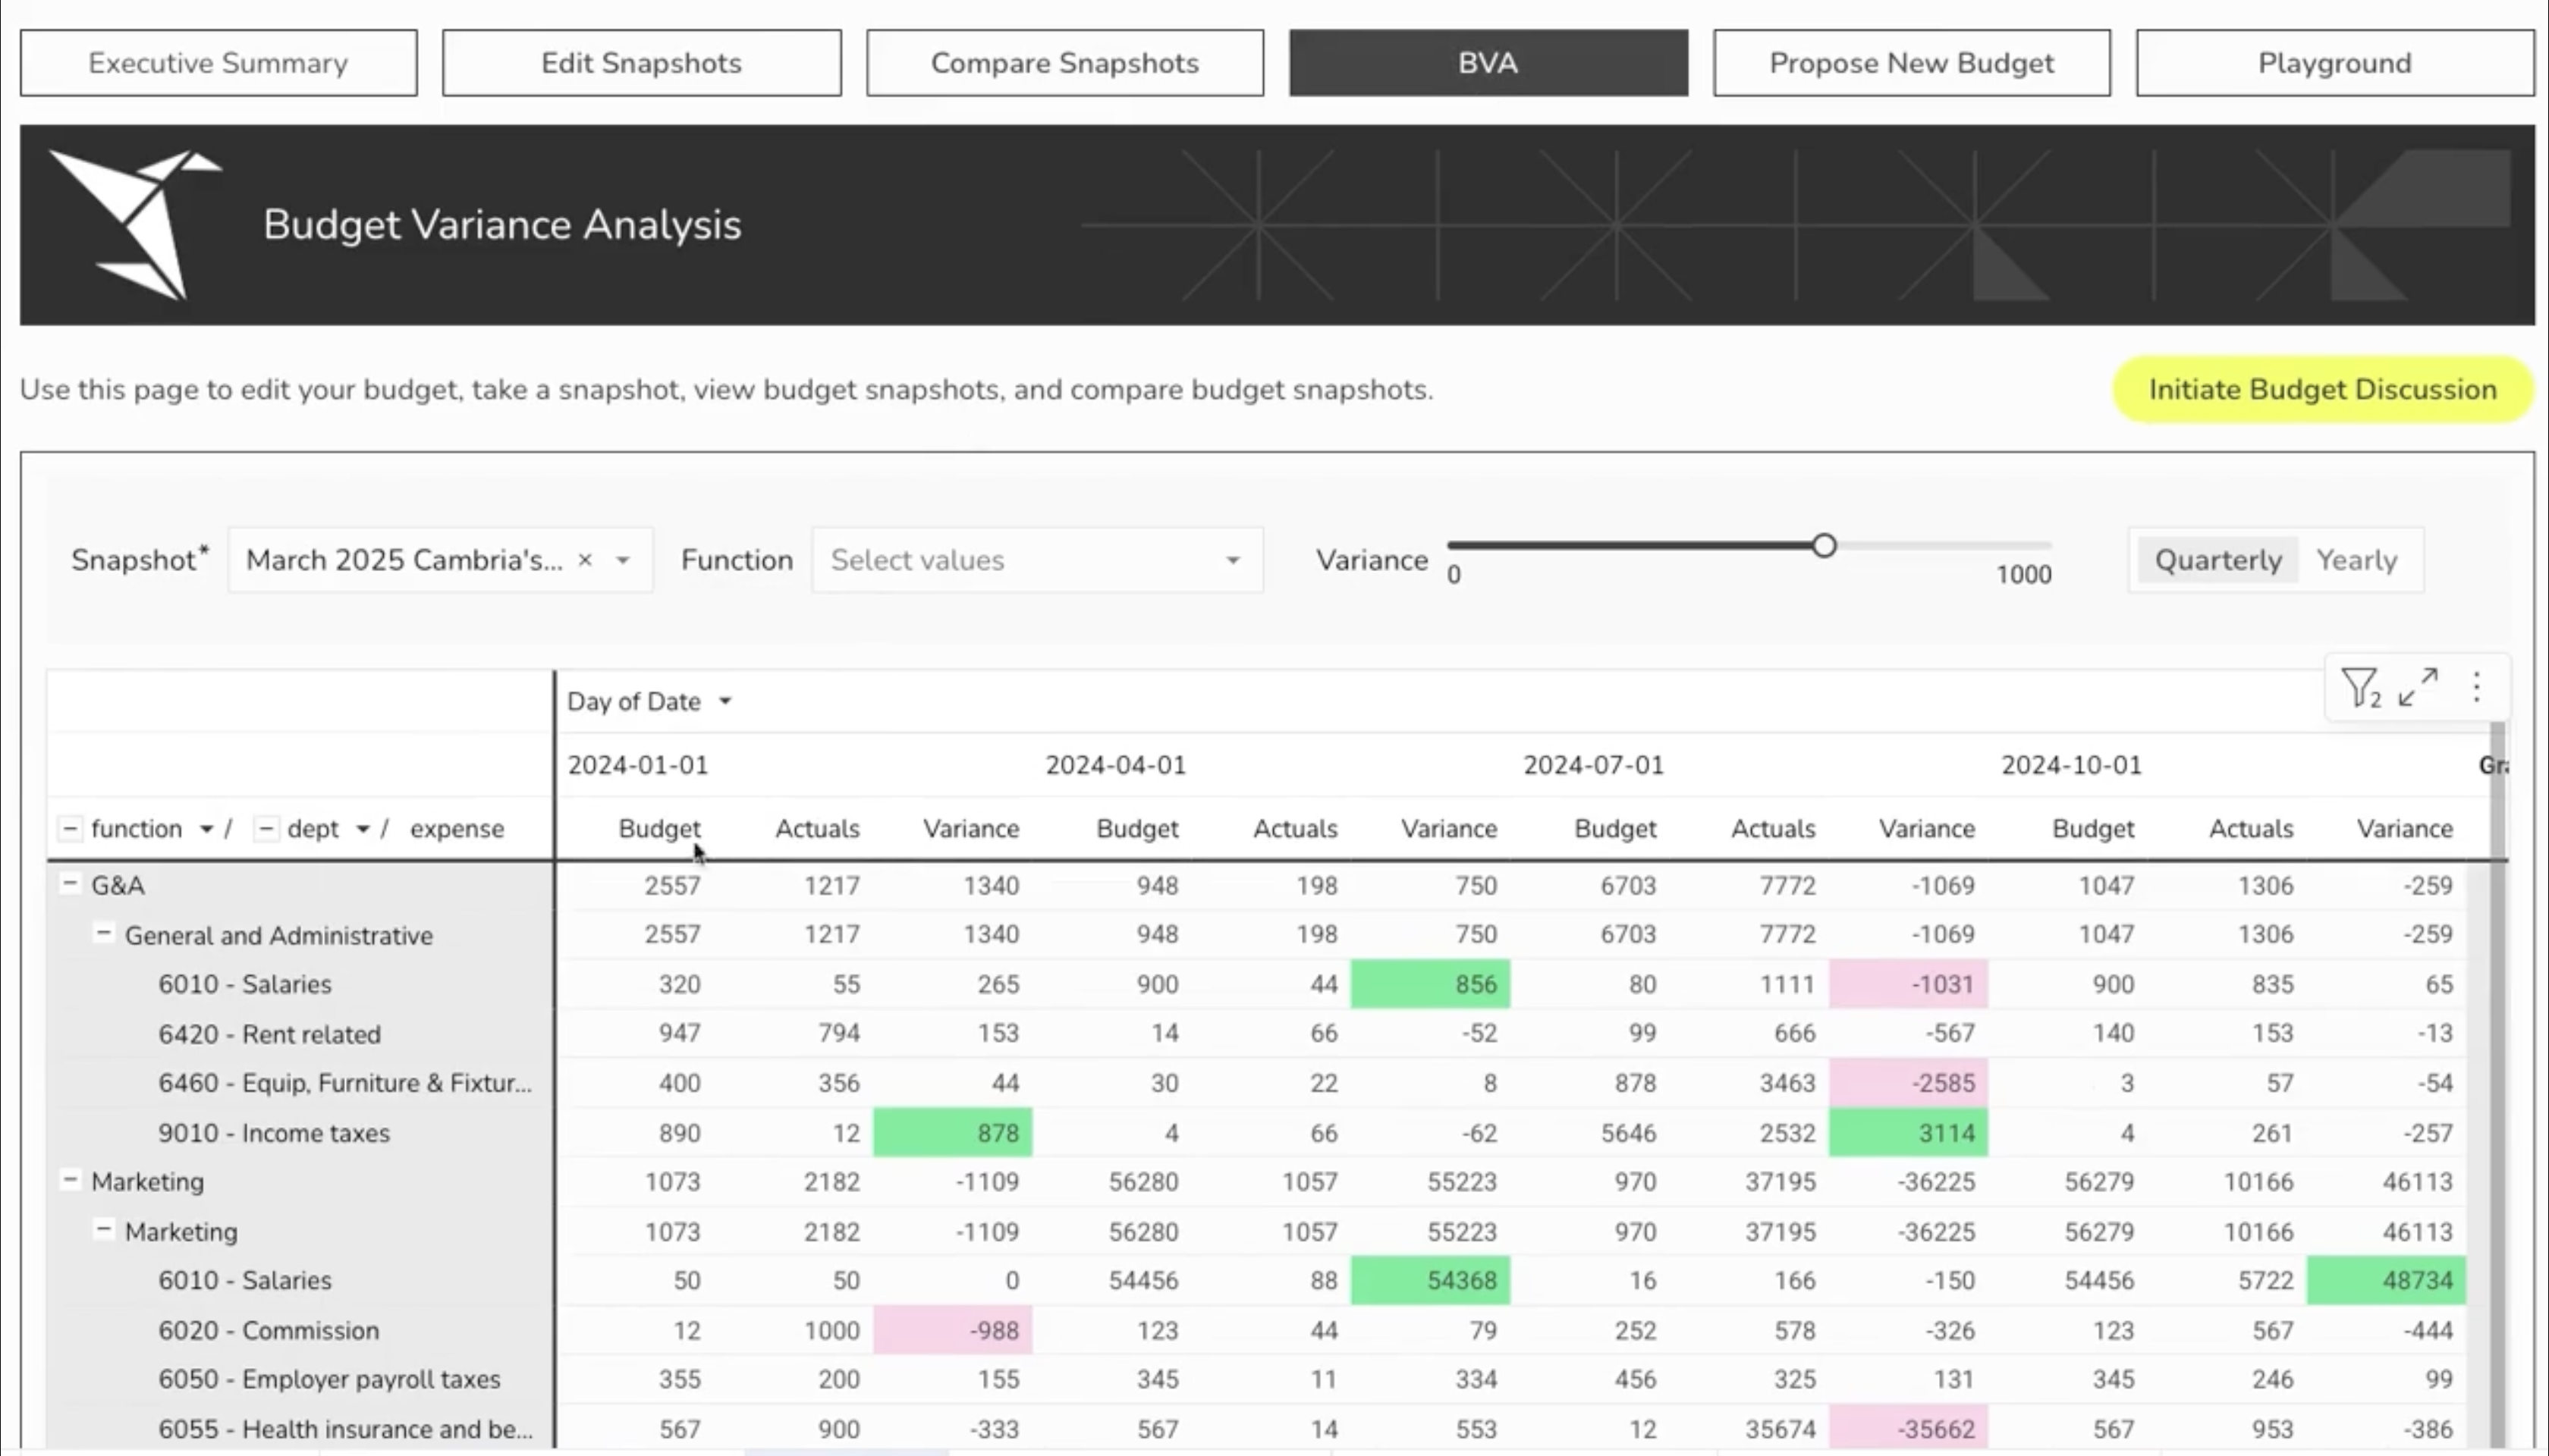Click Initiate Budget Discussion button
Image resolution: width=2549 pixels, height=1456 pixels.
tap(2322, 389)
